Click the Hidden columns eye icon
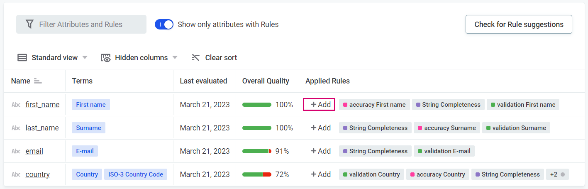The image size is (588, 189). [106, 58]
